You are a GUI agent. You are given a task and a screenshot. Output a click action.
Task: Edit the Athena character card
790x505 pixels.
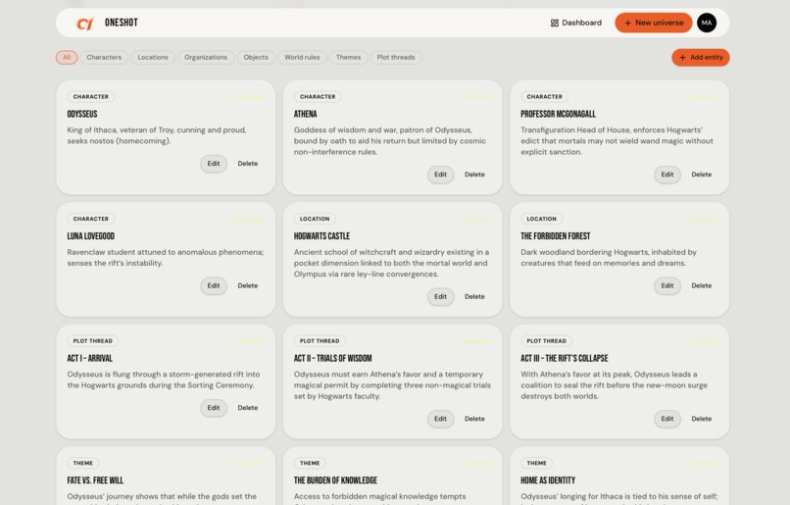(x=440, y=175)
